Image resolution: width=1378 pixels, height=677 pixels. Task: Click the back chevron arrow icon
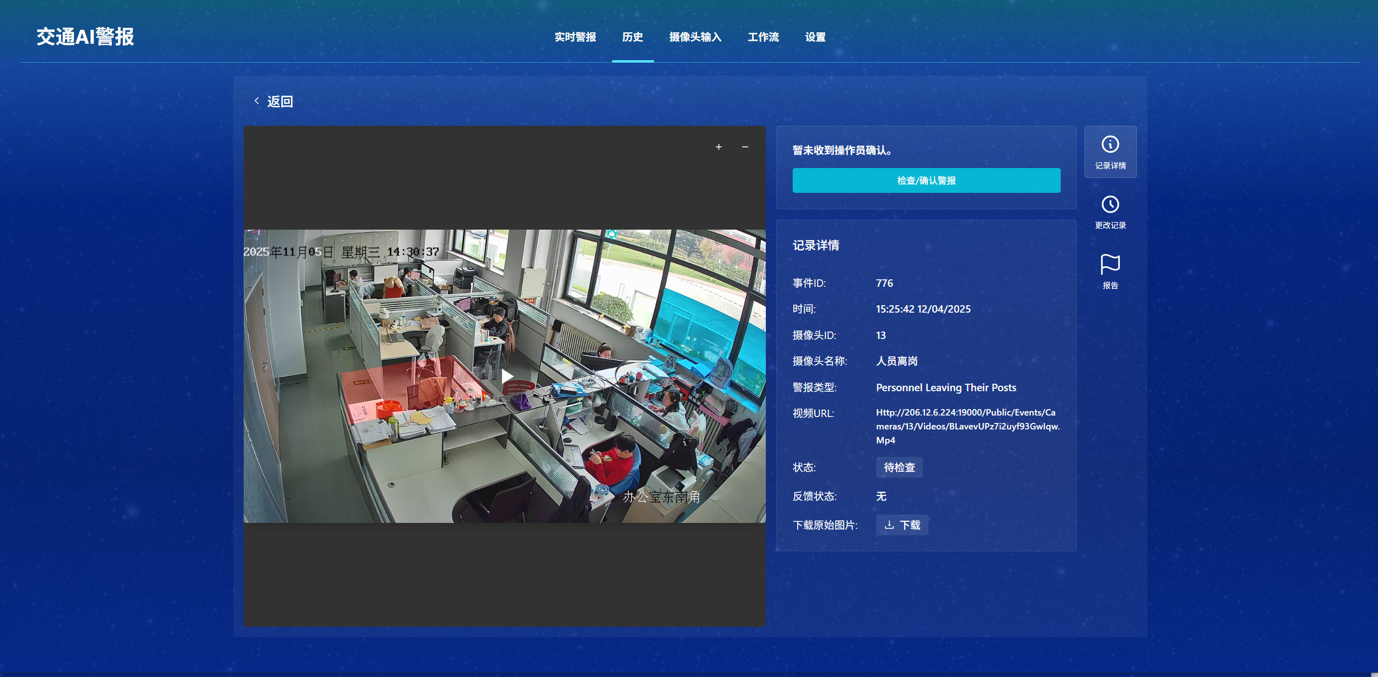(257, 100)
